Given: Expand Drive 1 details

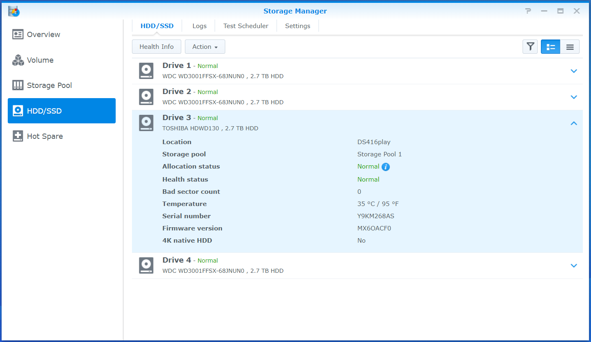Looking at the screenshot, I should [x=574, y=71].
